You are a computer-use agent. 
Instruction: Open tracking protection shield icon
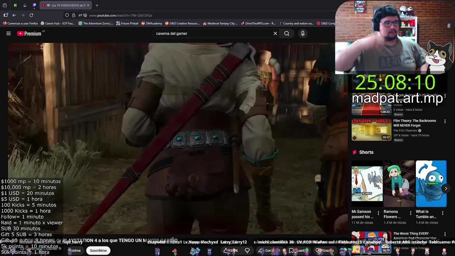67,15
